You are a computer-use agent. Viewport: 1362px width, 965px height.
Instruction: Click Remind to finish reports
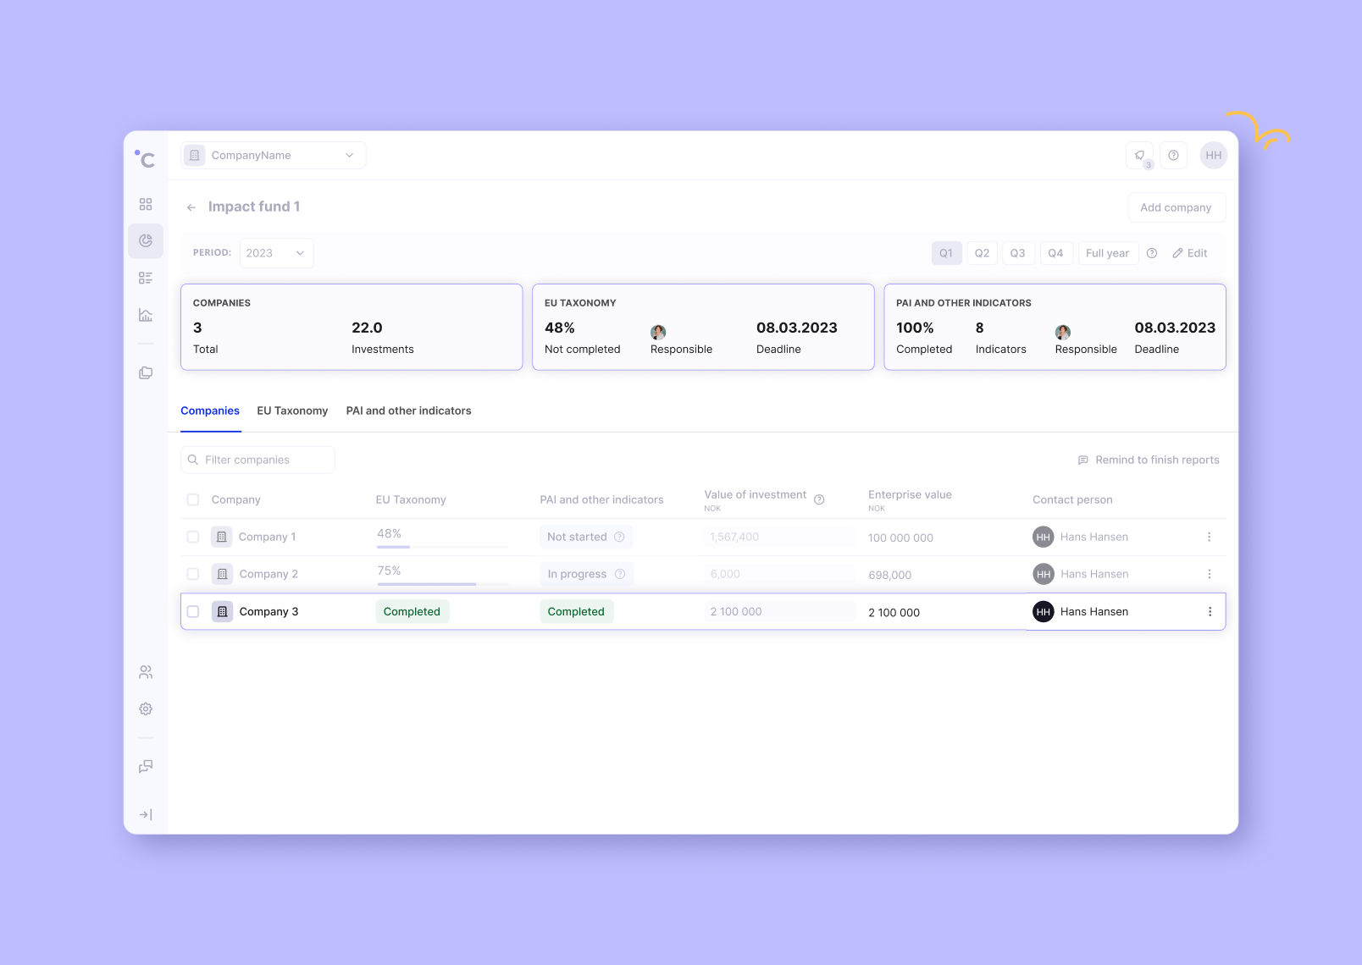[x=1149, y=460]
